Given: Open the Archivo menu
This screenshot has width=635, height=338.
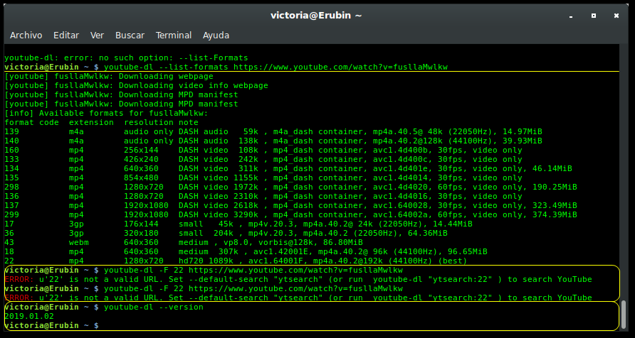Looking at the screenshot, I should [26, 35].
